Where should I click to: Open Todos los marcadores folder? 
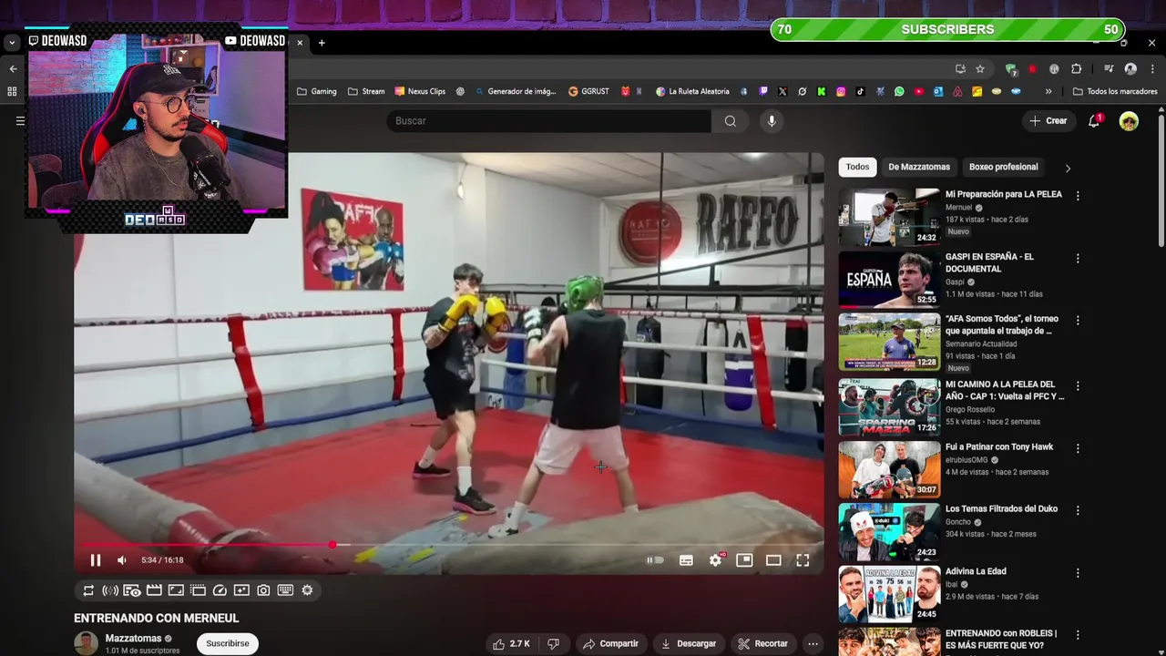tap(1115, 91)
